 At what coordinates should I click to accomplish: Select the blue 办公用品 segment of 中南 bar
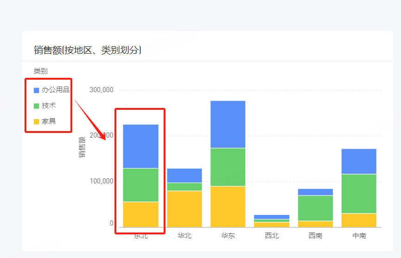(359, 161)
